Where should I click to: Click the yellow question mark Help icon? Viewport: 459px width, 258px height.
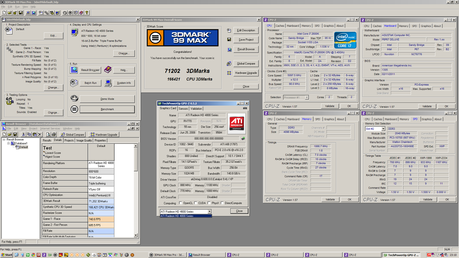pyautogui.click(x=87, y=13)
